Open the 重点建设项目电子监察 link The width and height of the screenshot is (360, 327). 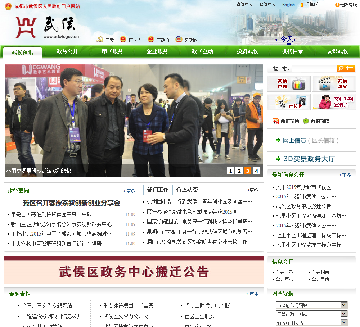tap(128, 306)
